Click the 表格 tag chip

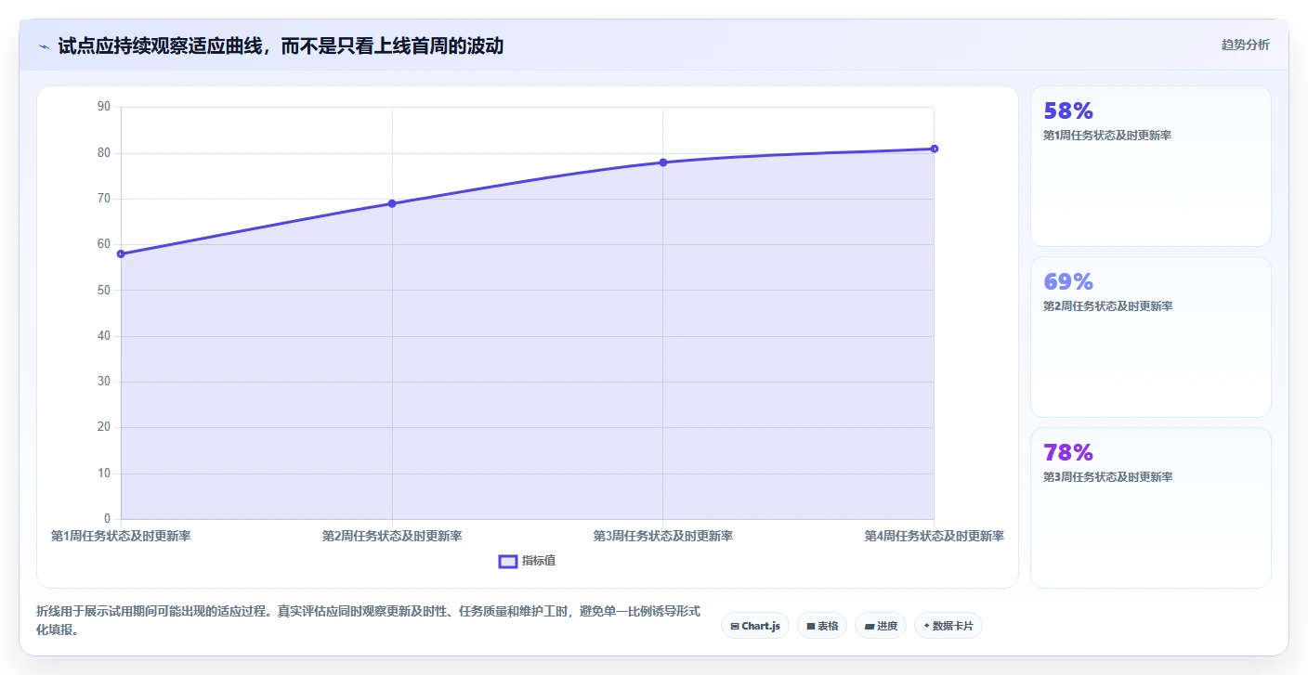click(x=822, y=626)
